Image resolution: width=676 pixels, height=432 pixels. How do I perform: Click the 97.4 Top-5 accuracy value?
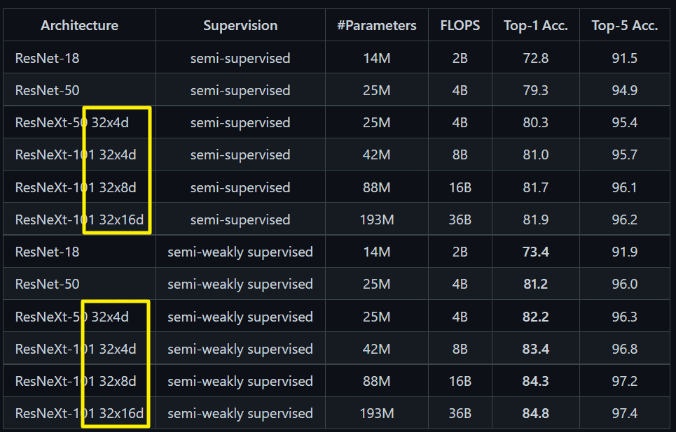624,414
